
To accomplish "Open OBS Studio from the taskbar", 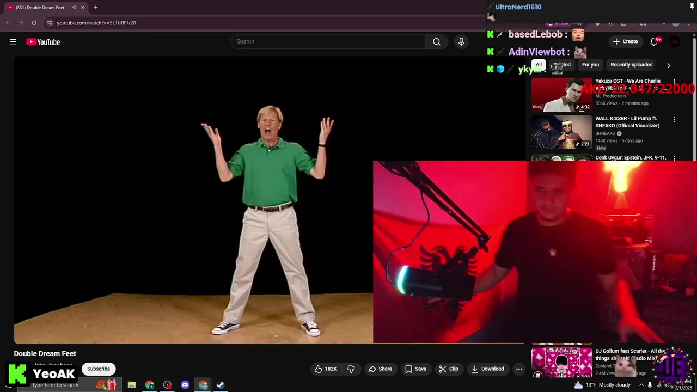I will [x=167, y=385].
